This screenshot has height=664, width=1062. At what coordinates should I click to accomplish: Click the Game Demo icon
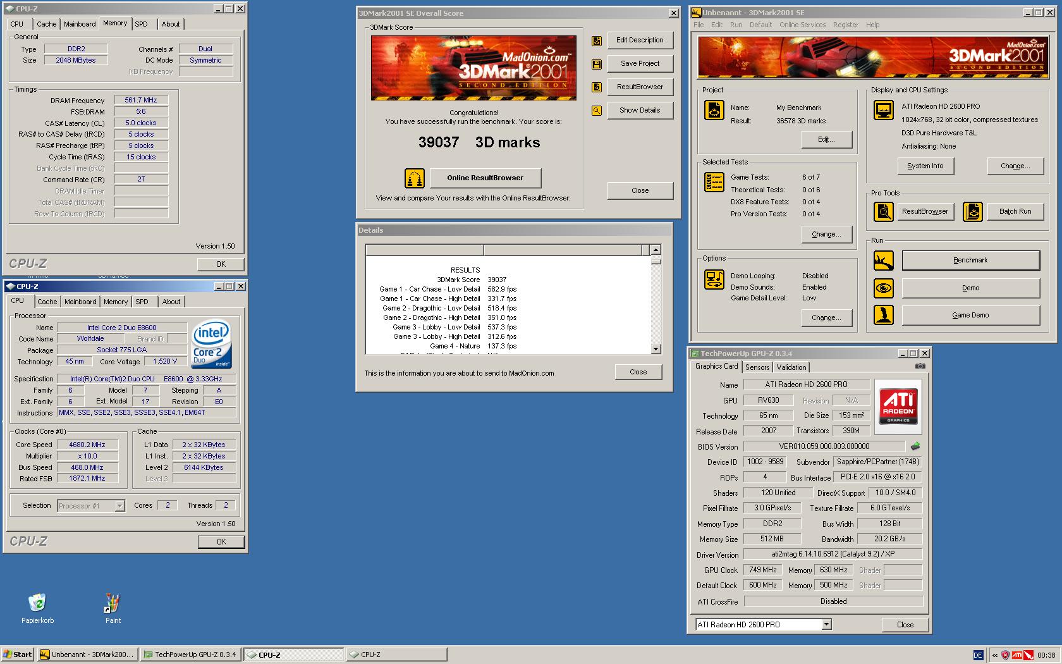coord(883,315)
